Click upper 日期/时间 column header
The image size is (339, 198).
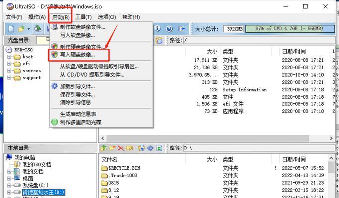click(x=294, y=51)
